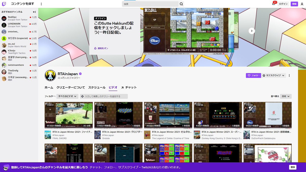This screenshot has height=172, width=306.
Task: Advance the carousel with the right arrow
Action: click(252, 31)
